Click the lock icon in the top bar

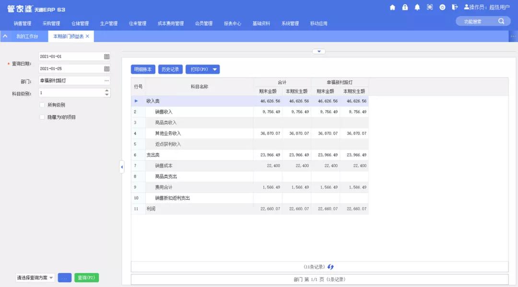405,7
